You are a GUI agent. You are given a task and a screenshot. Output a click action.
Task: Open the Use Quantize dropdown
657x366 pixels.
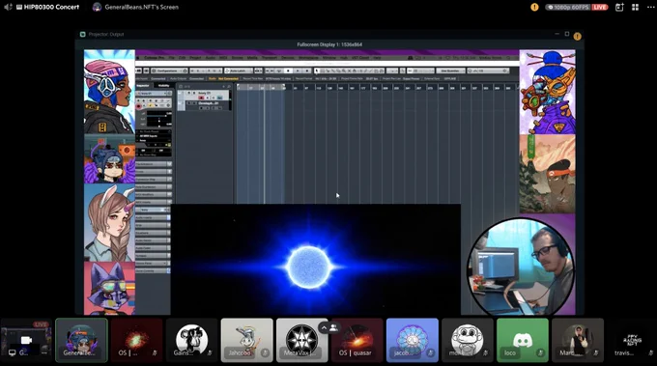click(450, 70)
